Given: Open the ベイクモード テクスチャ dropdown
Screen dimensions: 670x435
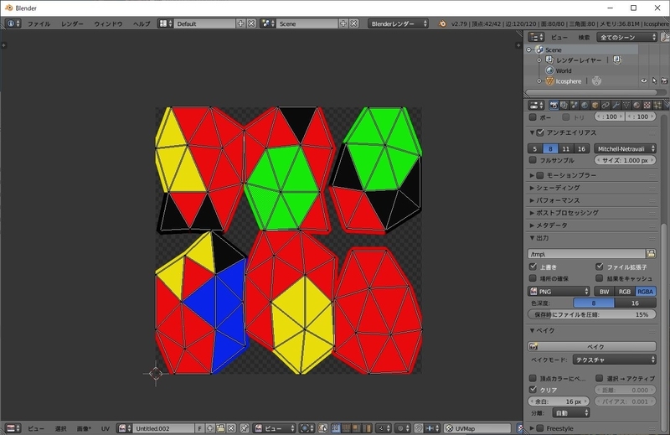Looking at the screenshot, I should click(x=614, y=360).
